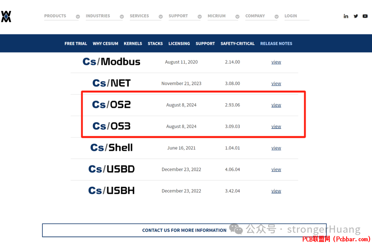
Task: Select the Stacks tab
Action: tap(155, 44)
